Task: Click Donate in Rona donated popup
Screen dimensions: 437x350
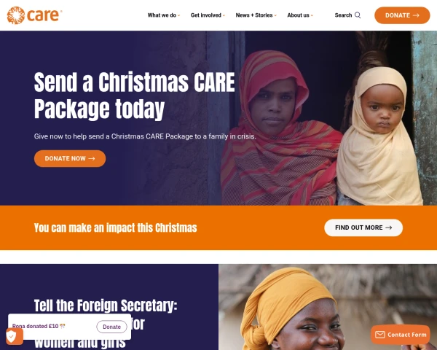Action: coord(111,327)
